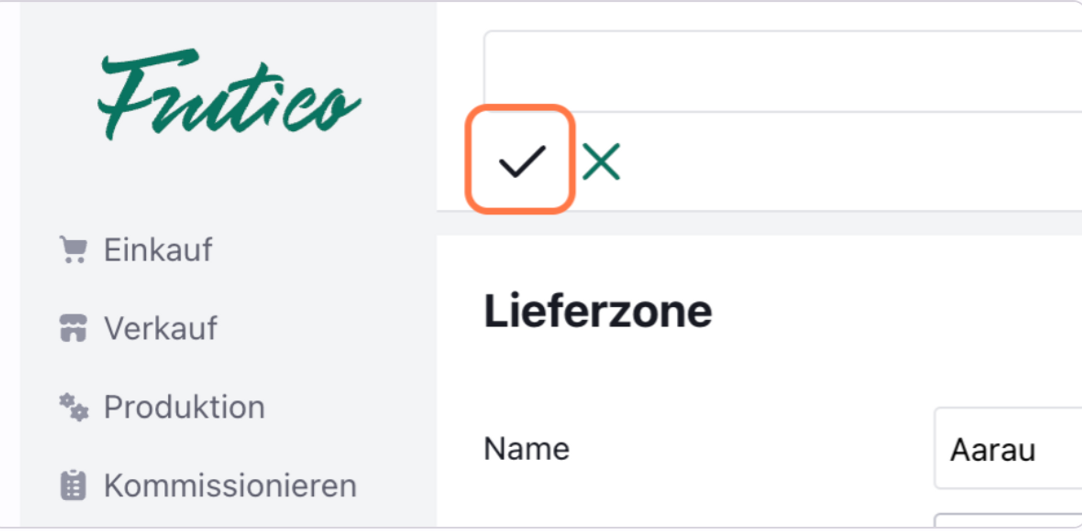Click the Name field containing Aarau
This screenshot has width=1082, height=531.
coord(1006,449)
